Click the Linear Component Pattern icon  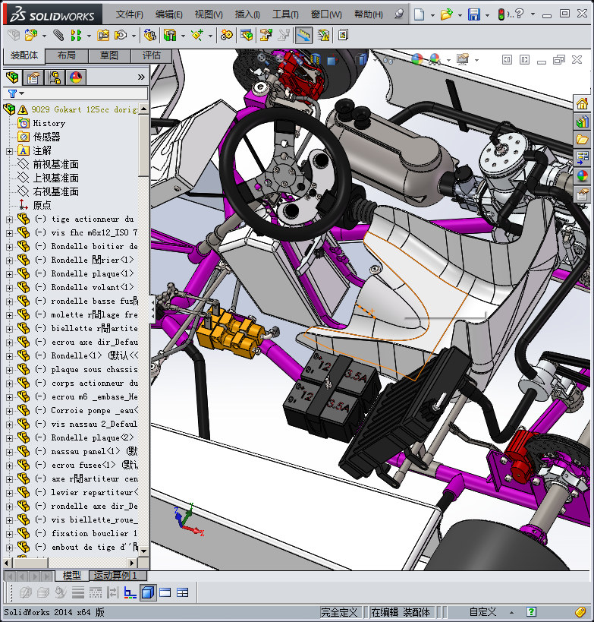point(76,35)
